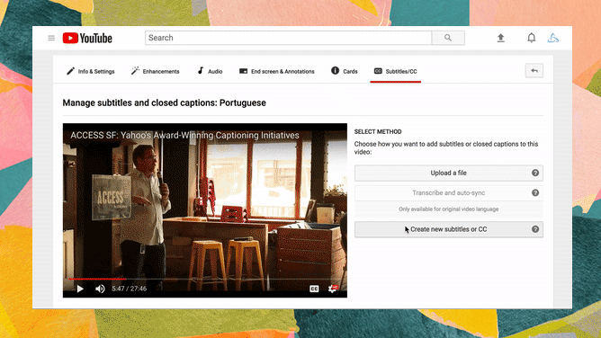Seek on the video progress bar
This screenshot has height=338, width=601.
click(205, 279)
